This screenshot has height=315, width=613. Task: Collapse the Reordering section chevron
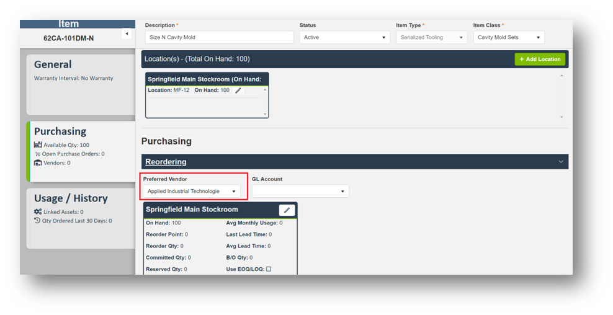[x=561, y=162]
